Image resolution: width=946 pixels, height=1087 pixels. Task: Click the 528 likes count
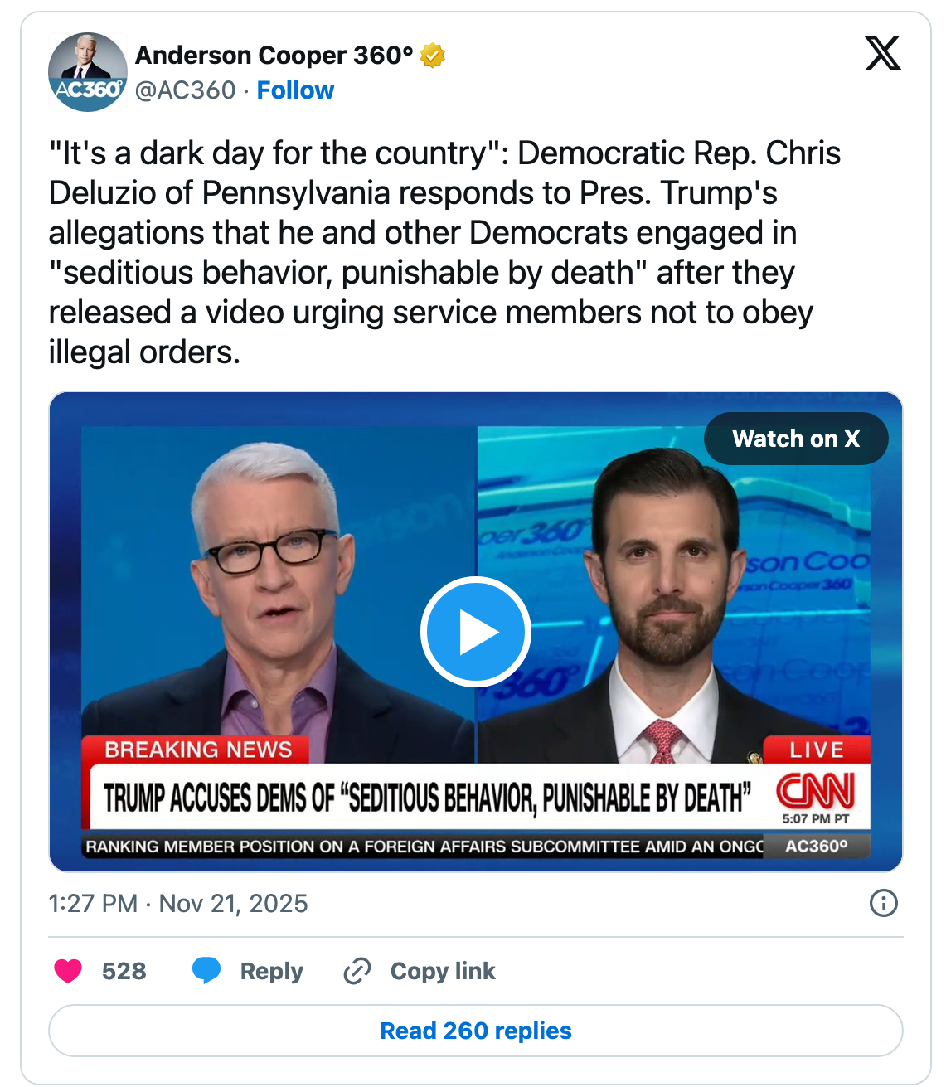pyautogui.click(x=124, y=971)
